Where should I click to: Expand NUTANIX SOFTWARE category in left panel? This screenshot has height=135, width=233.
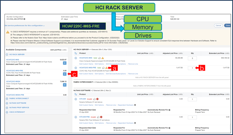coord(7,103)
